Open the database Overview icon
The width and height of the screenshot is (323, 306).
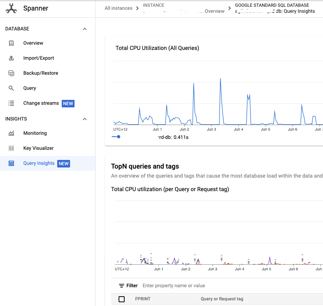point(11,43)
